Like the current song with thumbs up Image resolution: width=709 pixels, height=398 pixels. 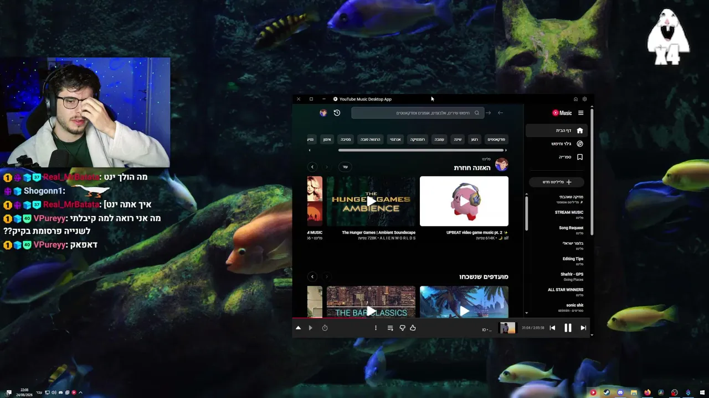click(x=413, y=328)
